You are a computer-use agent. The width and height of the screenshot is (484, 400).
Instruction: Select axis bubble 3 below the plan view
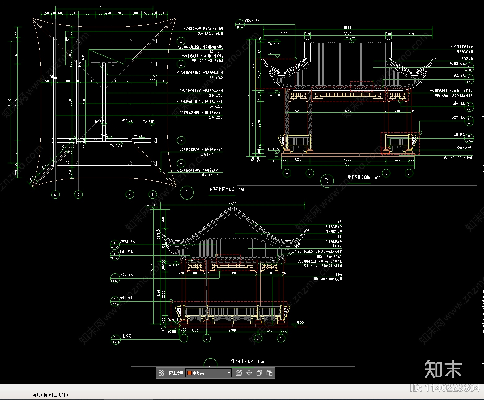click(x=78, y=195)
